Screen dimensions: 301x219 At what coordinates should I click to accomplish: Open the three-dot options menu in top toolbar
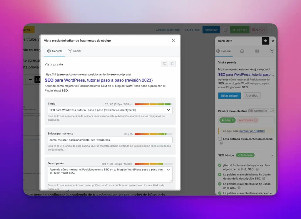pyautogui.click(x=272, y=30)
